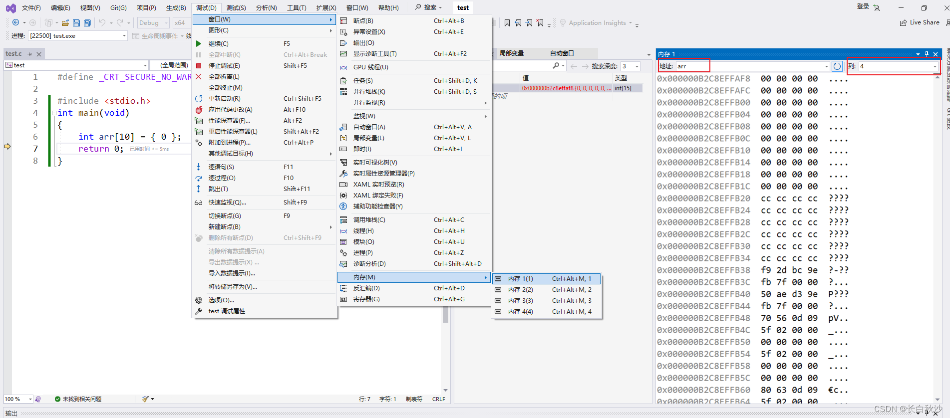Open the Tools (工具) menu

(x=297, y=7)
